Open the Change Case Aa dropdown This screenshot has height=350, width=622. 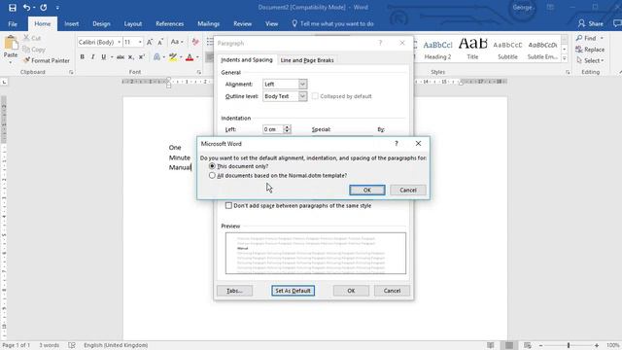tap(177, 42)
